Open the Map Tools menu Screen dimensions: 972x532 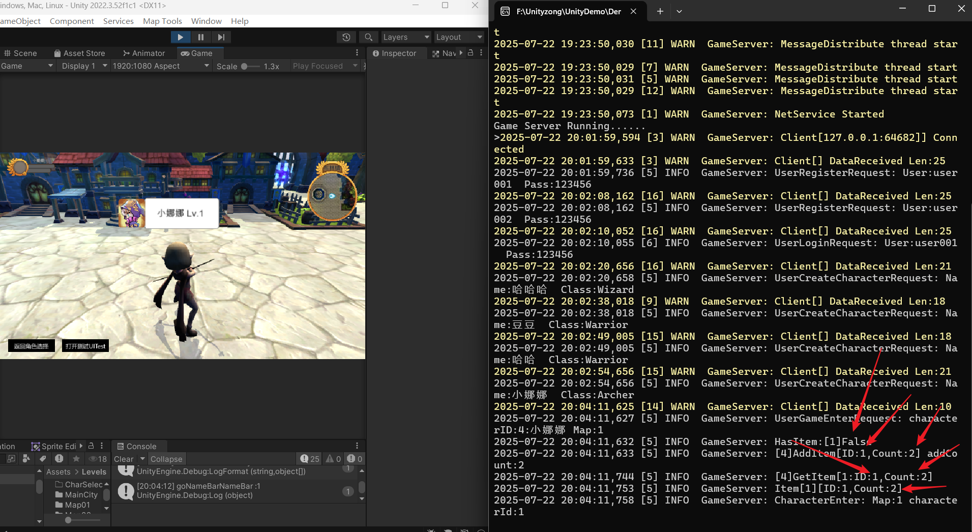tap(162, 21)
